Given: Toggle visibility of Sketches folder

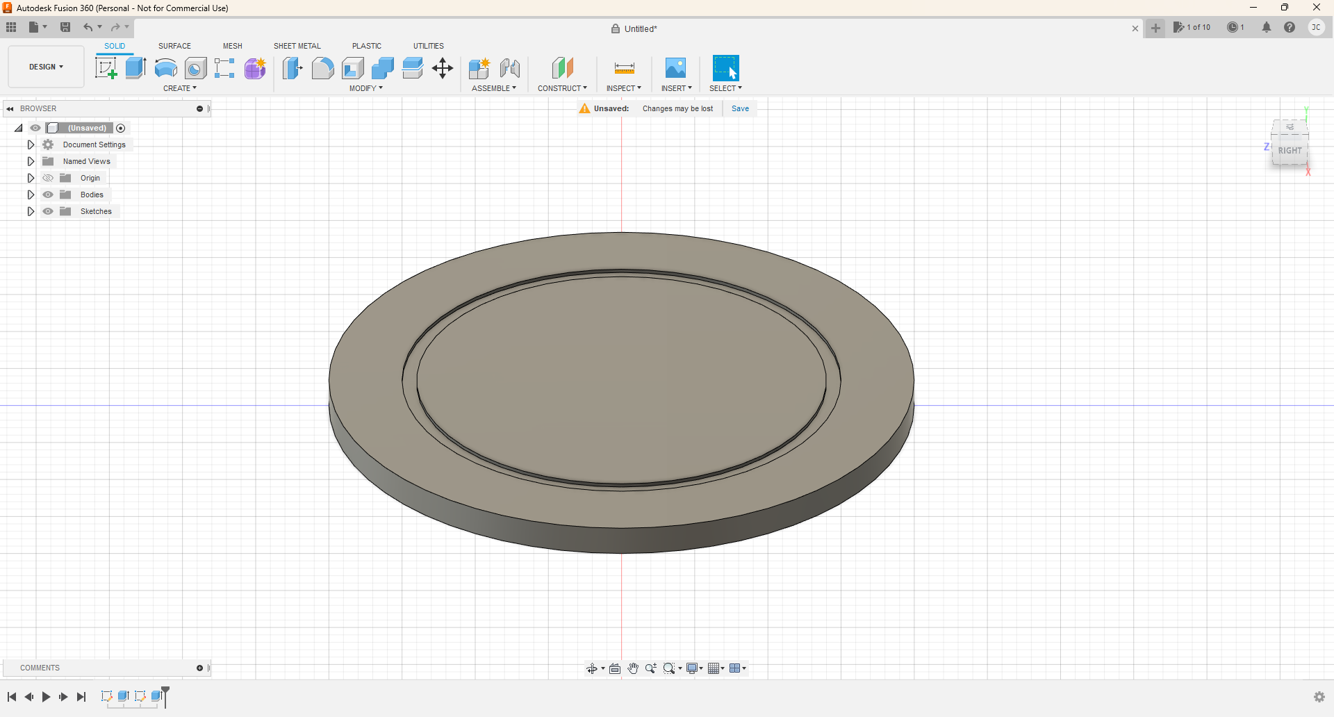Looking at the screenshot, I should point(48,211).
